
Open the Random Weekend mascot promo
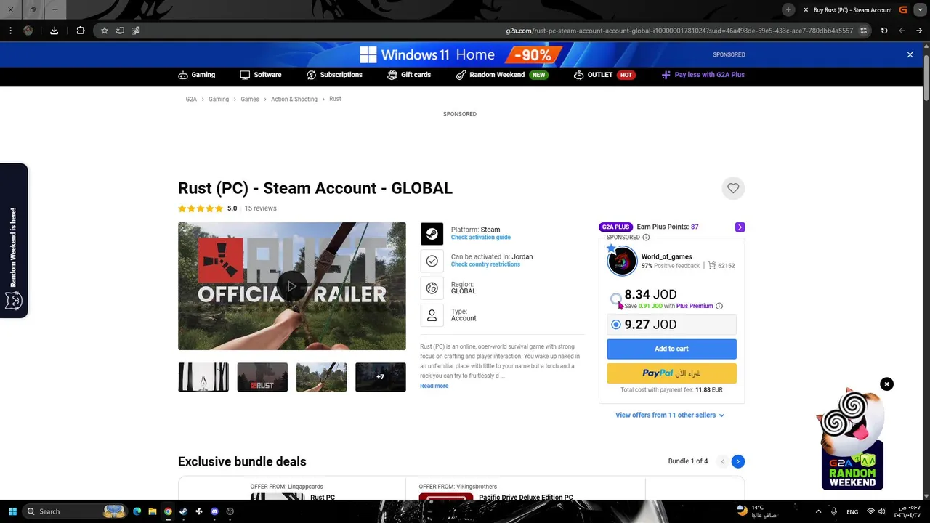[852, 441]
